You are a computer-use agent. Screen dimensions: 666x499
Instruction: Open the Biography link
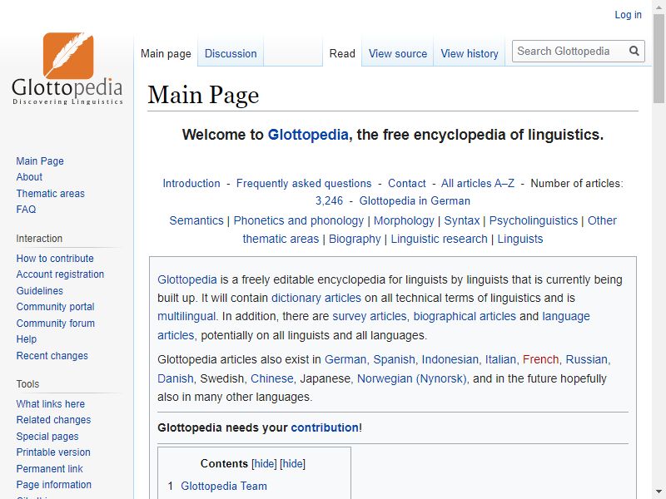tap(355, 239)
